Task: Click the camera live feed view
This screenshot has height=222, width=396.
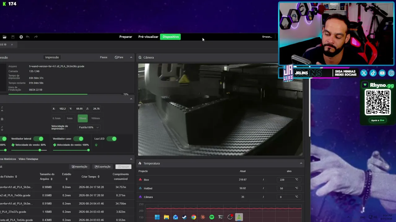Action: pos(220,110)
